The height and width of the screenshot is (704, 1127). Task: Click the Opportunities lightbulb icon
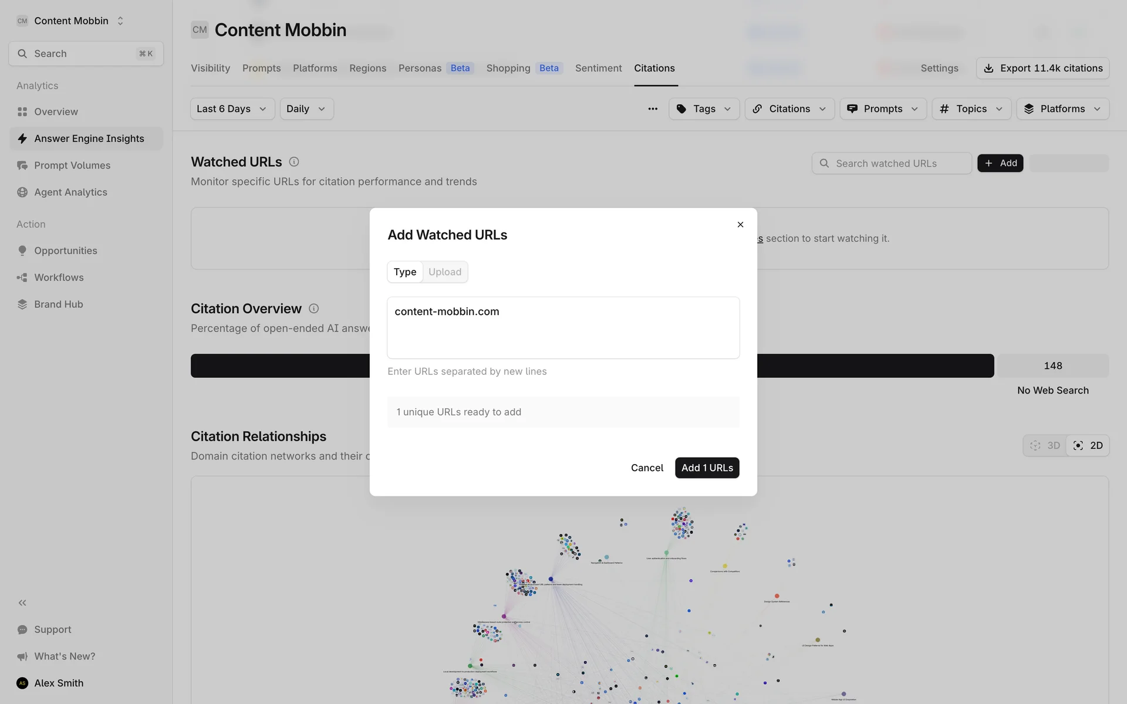(x=22, y=251)
